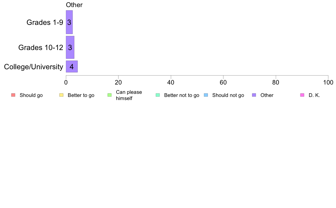The height and width of the screenshot is (208, 336).
Task: Click the Grades 1-9 axis label
Action: click(x=45, y=22)
